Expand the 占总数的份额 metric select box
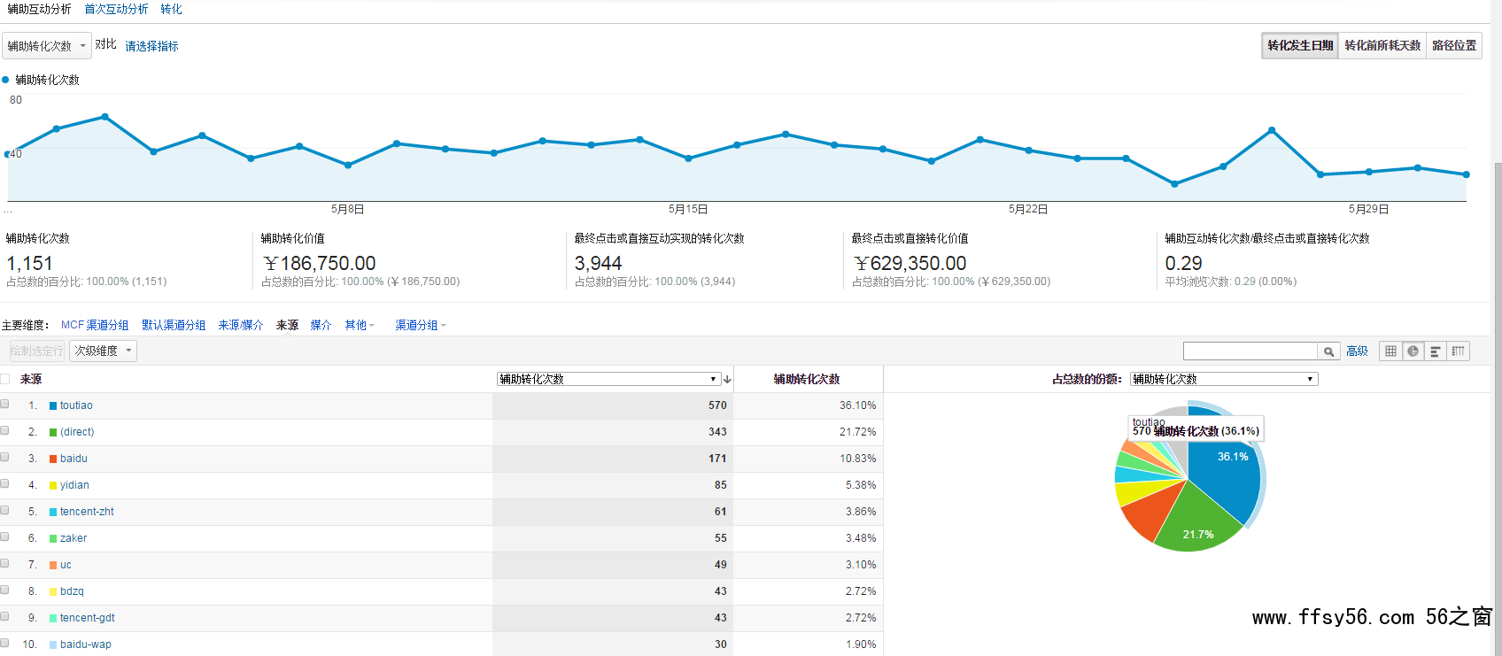The image size is (1502, 656). [x=1224, y=379]
